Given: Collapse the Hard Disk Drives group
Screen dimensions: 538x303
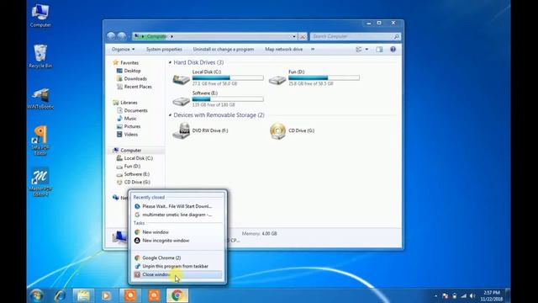Looking at the screenshot, I should tap(170, 62).
